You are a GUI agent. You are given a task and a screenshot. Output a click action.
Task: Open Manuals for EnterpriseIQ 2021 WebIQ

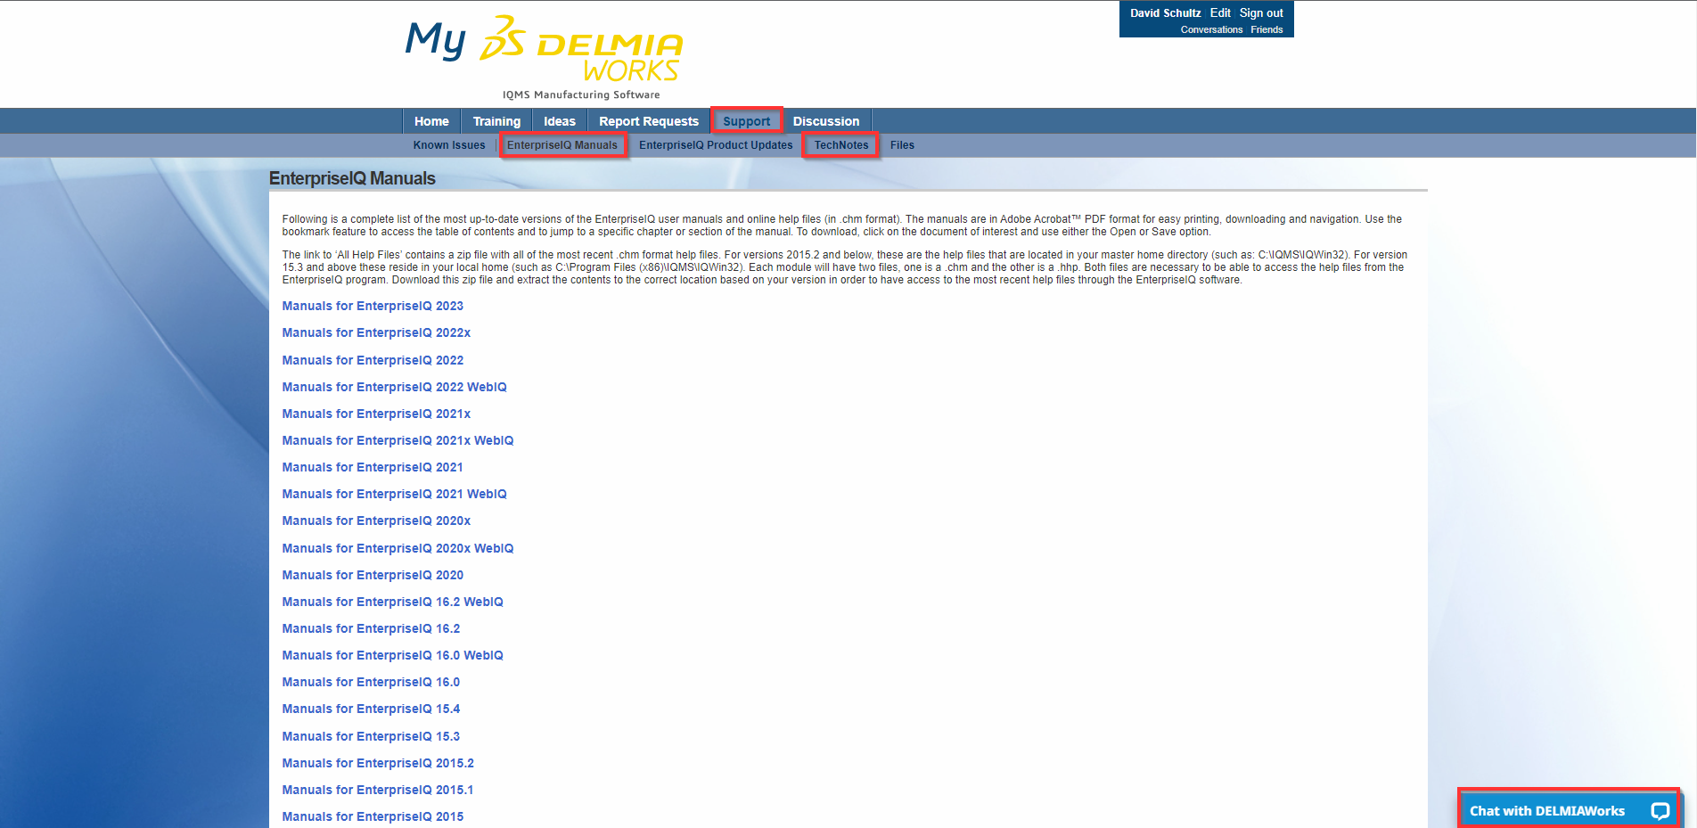394,494
